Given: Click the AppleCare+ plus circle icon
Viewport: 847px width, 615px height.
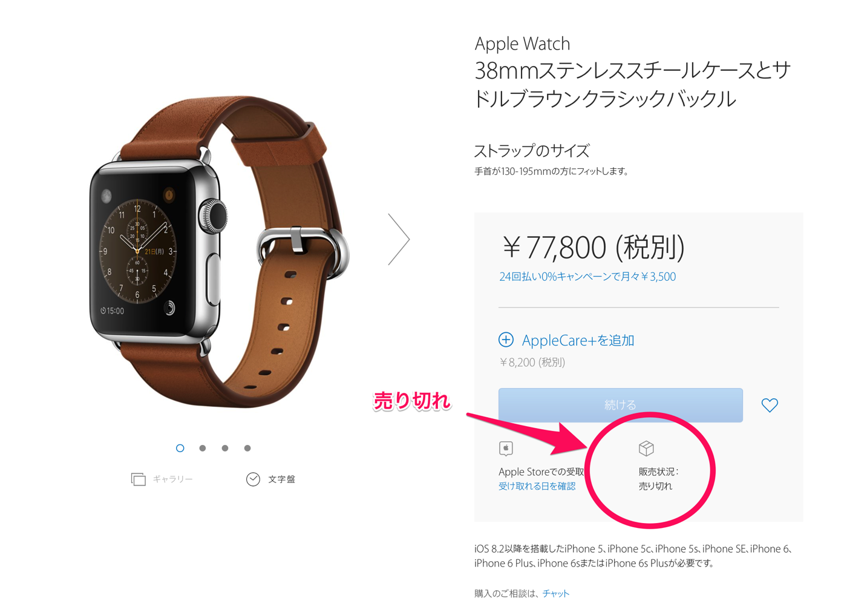Looking at the screenshot, I should point(506,340).
